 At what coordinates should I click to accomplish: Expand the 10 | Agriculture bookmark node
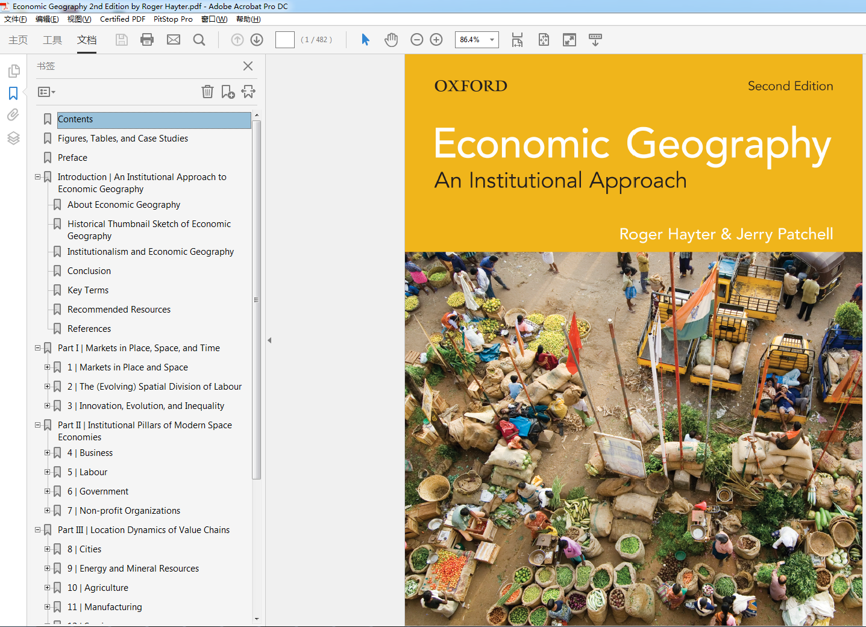[x=48, y=588]
